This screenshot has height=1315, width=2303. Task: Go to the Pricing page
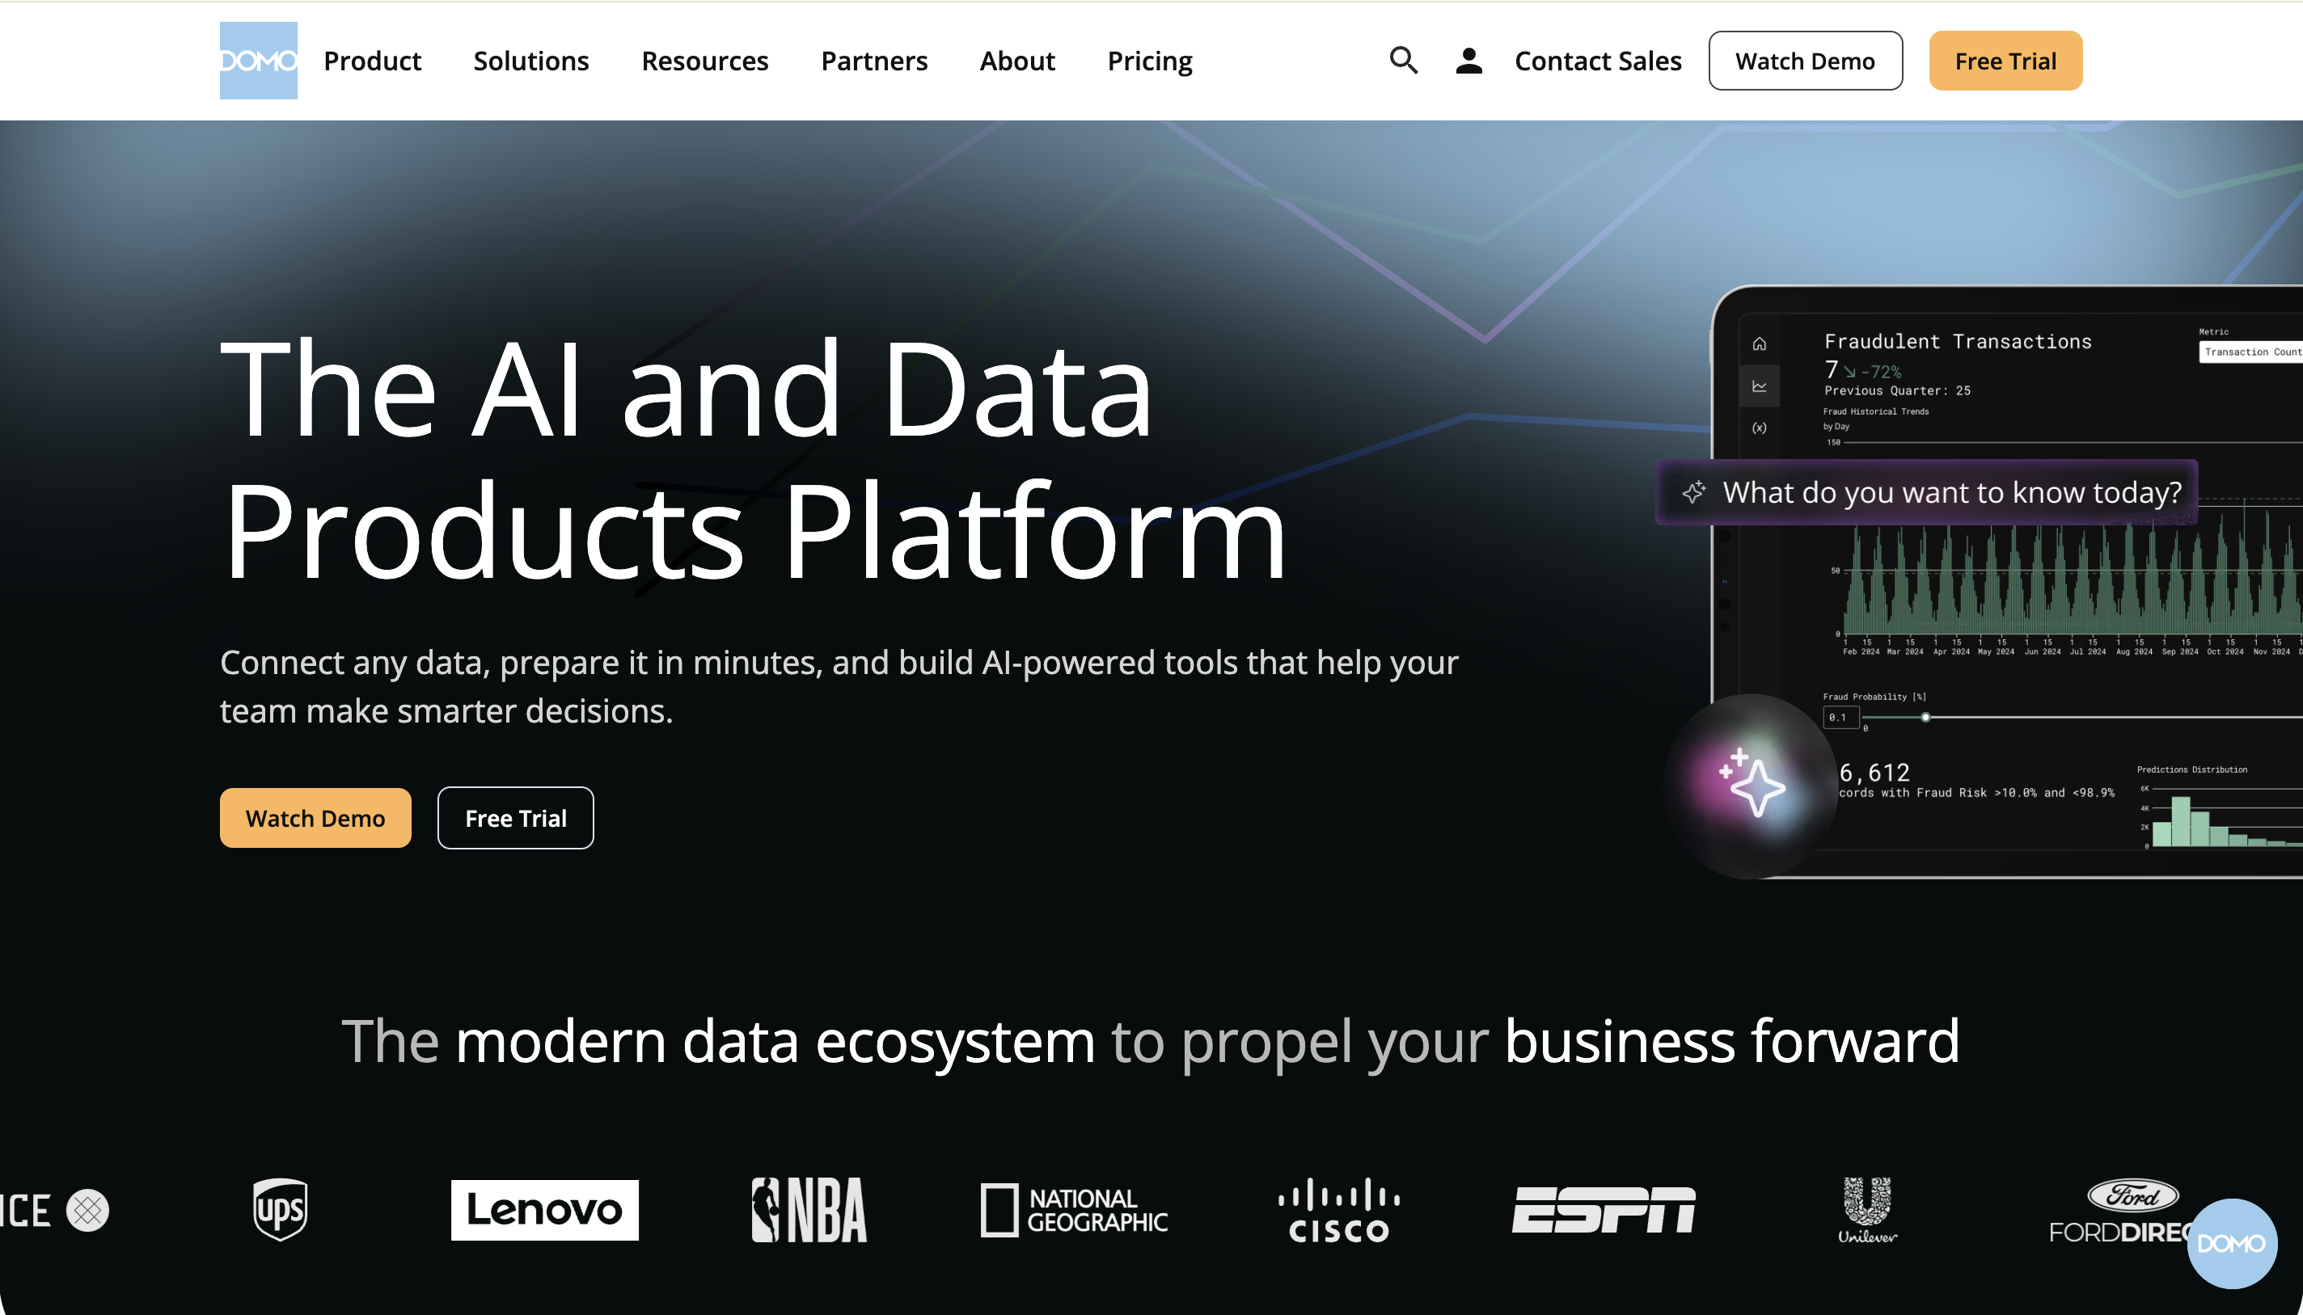[1148, 61]
